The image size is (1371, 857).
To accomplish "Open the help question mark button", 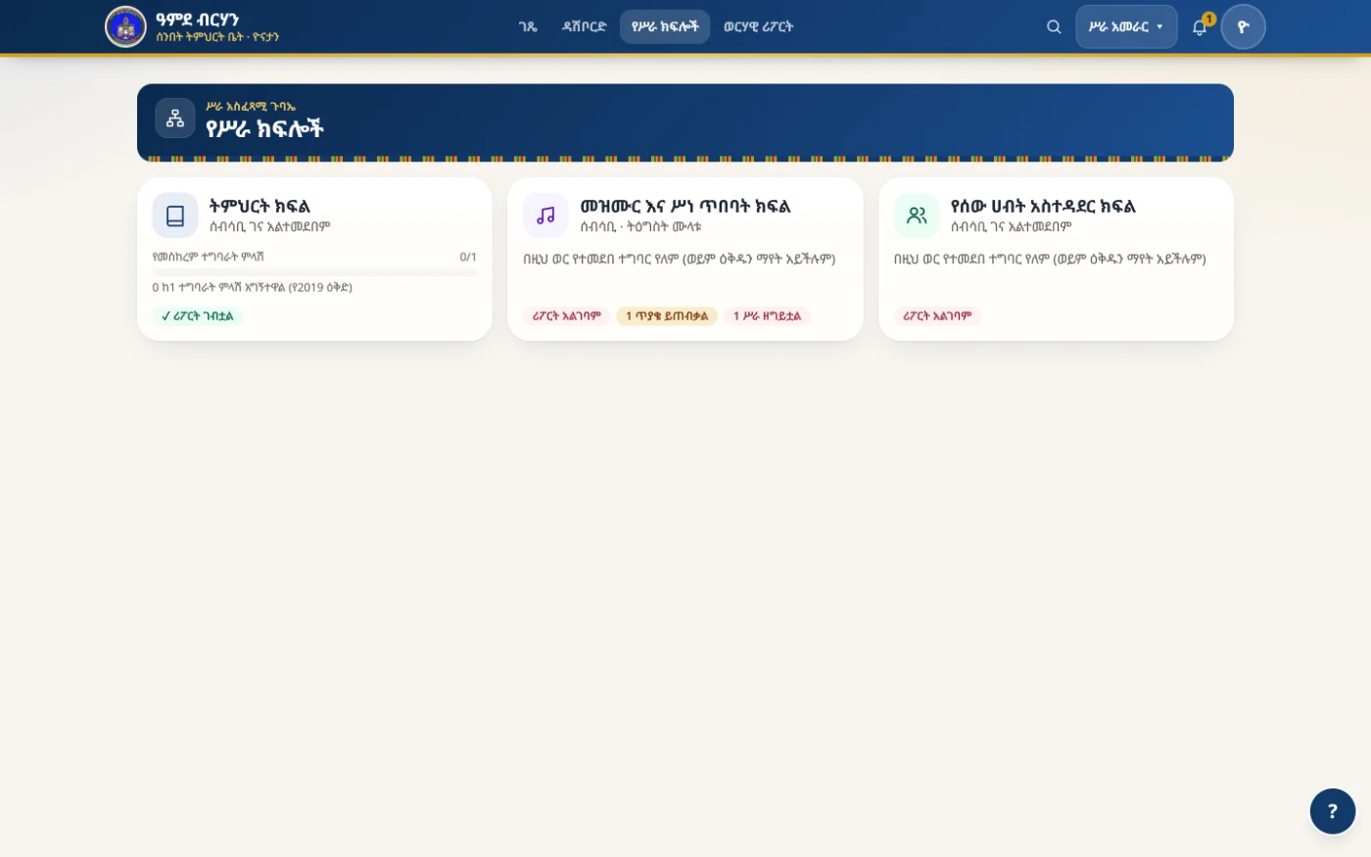I will click(1332, 811).
